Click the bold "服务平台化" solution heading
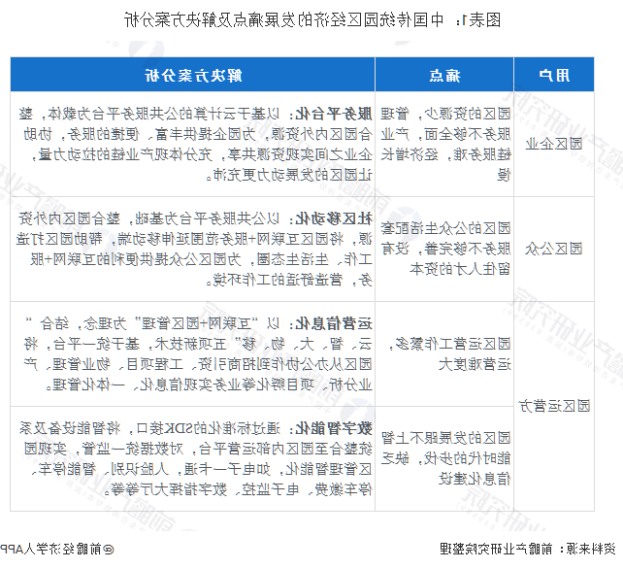Screen dimensions: 623x569 tap(354, 111)
